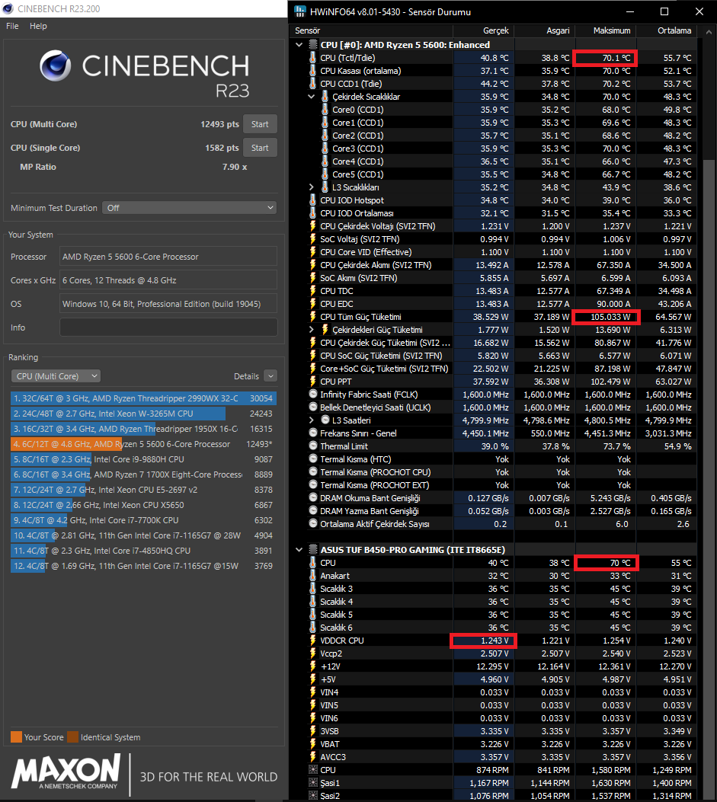Click the Sıcaklık 5 sensor row label
This screenshot has width=717, height=802.
336,615
